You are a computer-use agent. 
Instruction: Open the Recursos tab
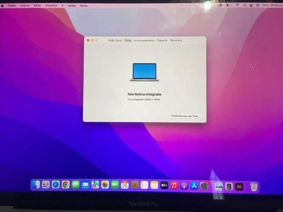point(176,40)
